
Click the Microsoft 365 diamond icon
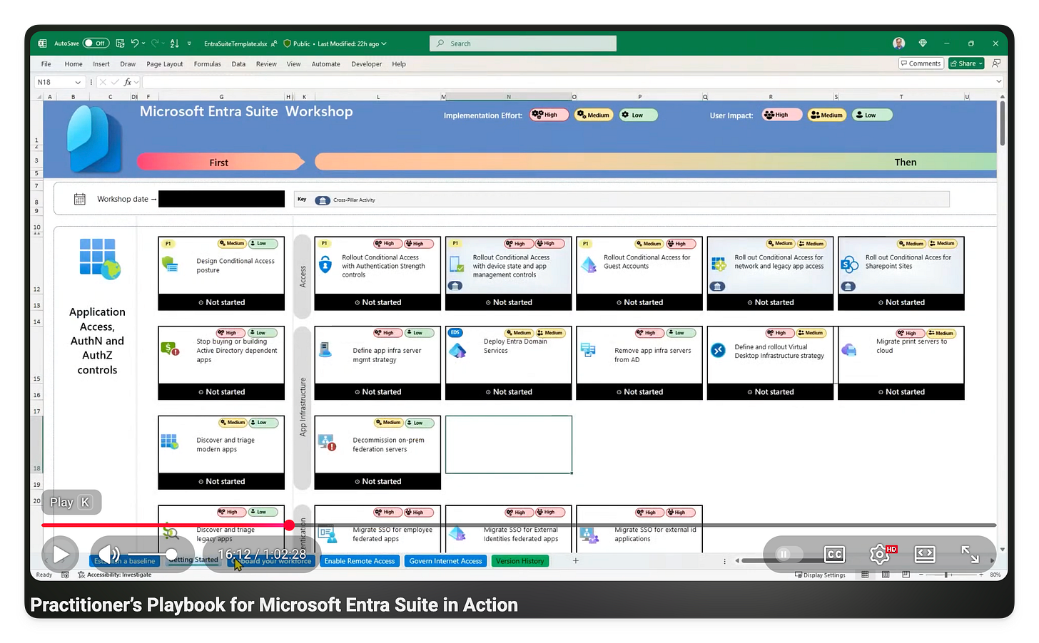tap(923, 43)
